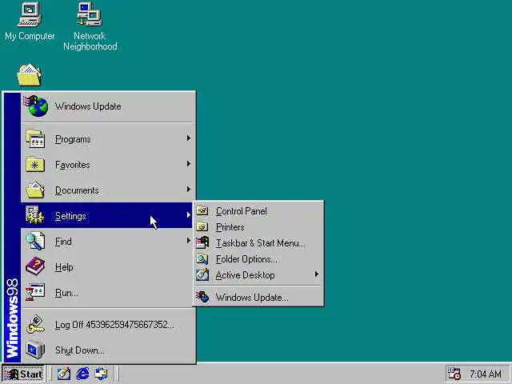Screen dimensions: 512x384
Task: Choose Log Off 45396259475667352...
Action: [x=109, y=325]
